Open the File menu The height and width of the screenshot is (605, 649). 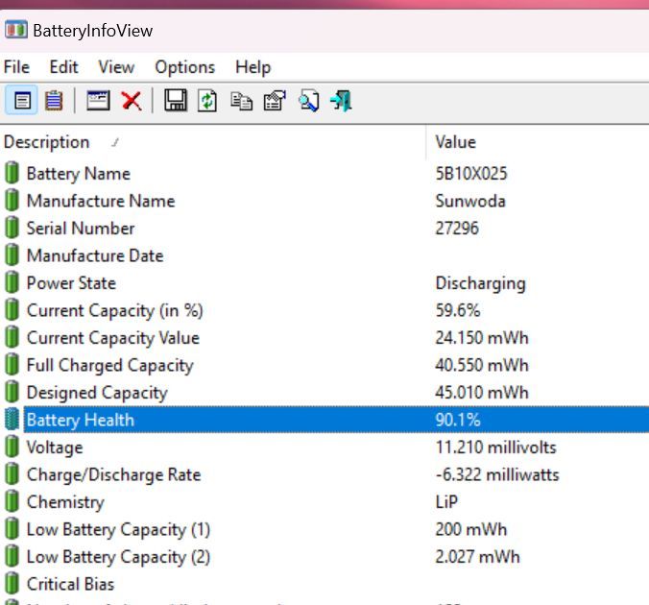click(16, 67)
